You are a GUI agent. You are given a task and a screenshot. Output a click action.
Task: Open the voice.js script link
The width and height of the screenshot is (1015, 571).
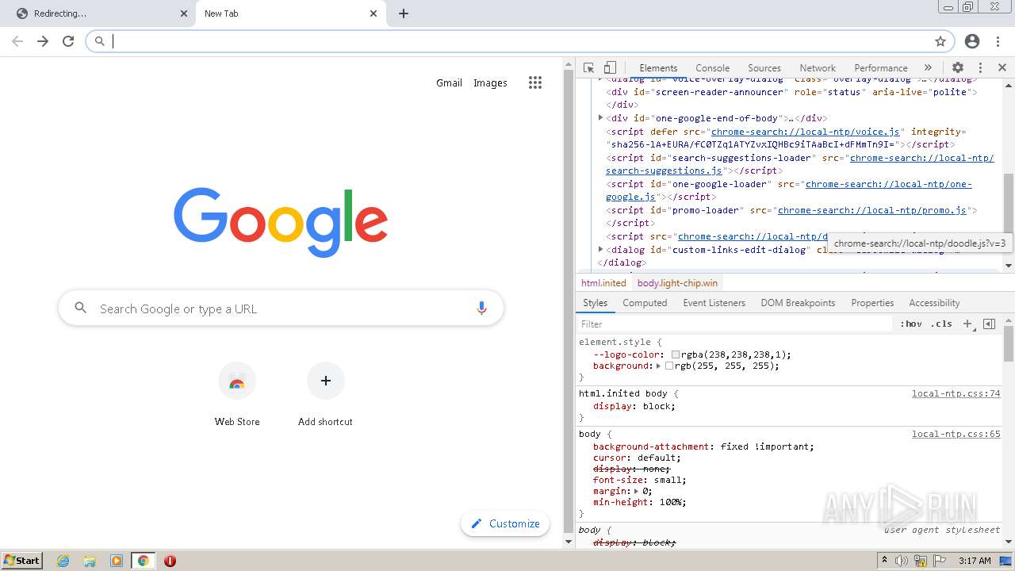806,132
